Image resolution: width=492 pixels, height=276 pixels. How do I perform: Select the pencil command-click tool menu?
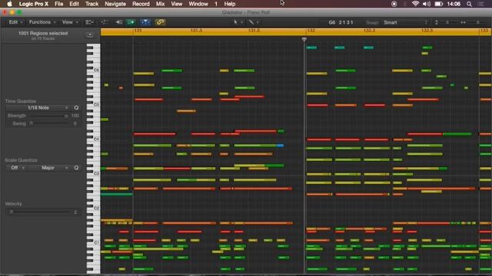[253, 22]
